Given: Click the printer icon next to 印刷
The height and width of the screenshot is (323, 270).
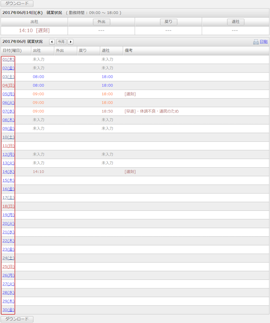Looking at the screenshot, I should (x=256, y=42).
